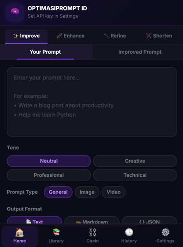This screenshot has height=247, width=183.
Task: Open the Chain links icon
Action: click(x=93, y=232)
